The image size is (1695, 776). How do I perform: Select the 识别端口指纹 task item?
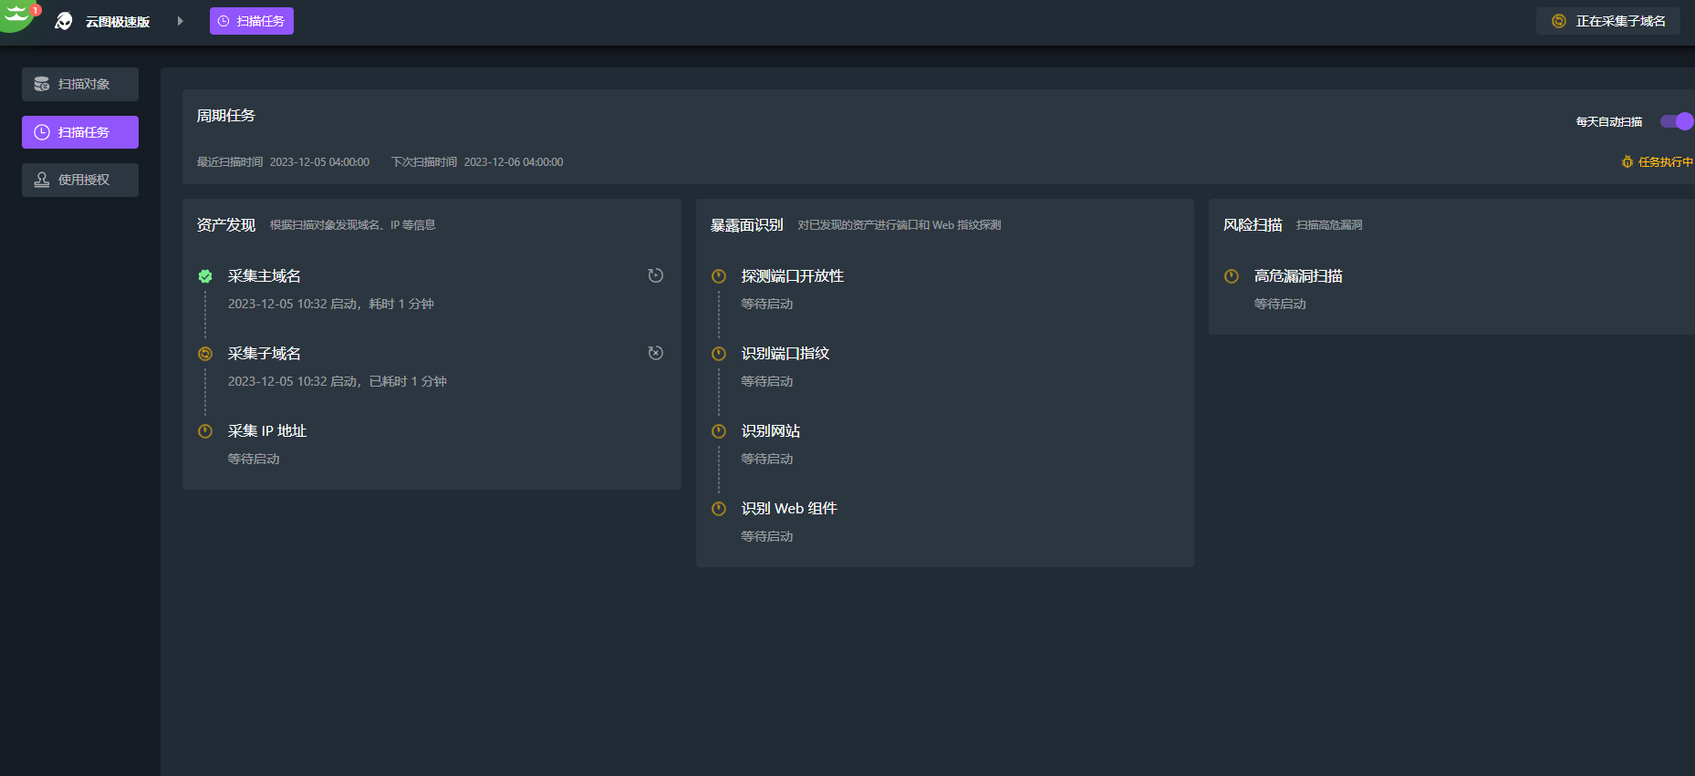[785, 354]
